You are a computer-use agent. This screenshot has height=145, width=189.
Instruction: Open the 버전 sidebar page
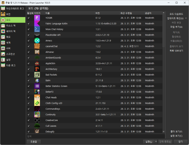pos(13,14)
